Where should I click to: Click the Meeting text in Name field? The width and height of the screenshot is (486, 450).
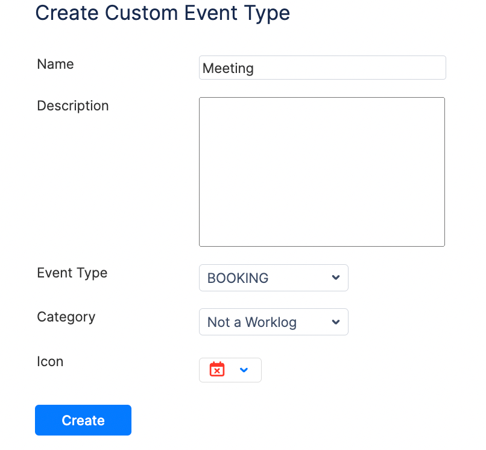[x=228, y=68]
